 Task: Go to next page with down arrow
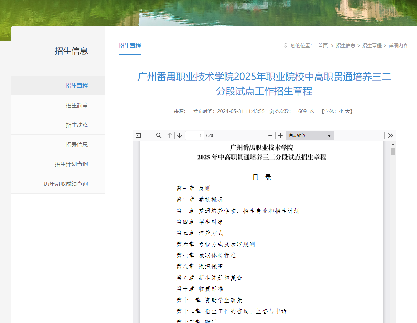pos(179,135)
